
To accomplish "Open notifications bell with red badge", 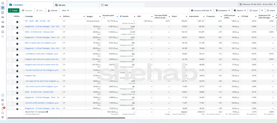I will click(3, 108).
